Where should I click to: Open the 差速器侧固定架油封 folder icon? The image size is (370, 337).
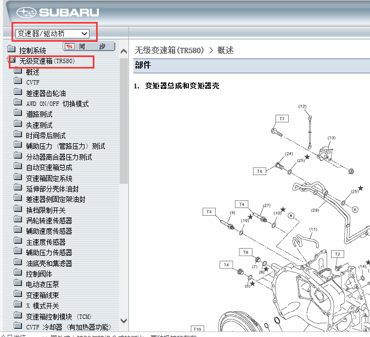pyautogui.click(x=18, y=198)
